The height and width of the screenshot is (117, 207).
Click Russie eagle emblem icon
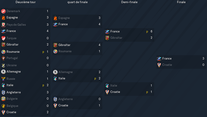(x=3, y=79)
